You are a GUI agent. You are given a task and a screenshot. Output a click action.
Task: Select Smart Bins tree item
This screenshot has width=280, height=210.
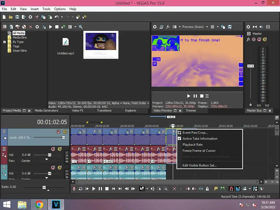(20, 51)
